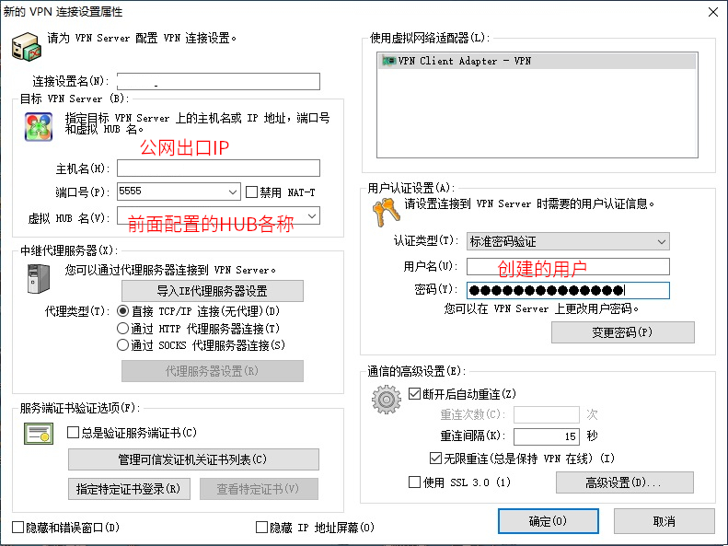728x546 pixels.
Task: Click the 重连间隔 15 seconds field
Action: (547, 436)
